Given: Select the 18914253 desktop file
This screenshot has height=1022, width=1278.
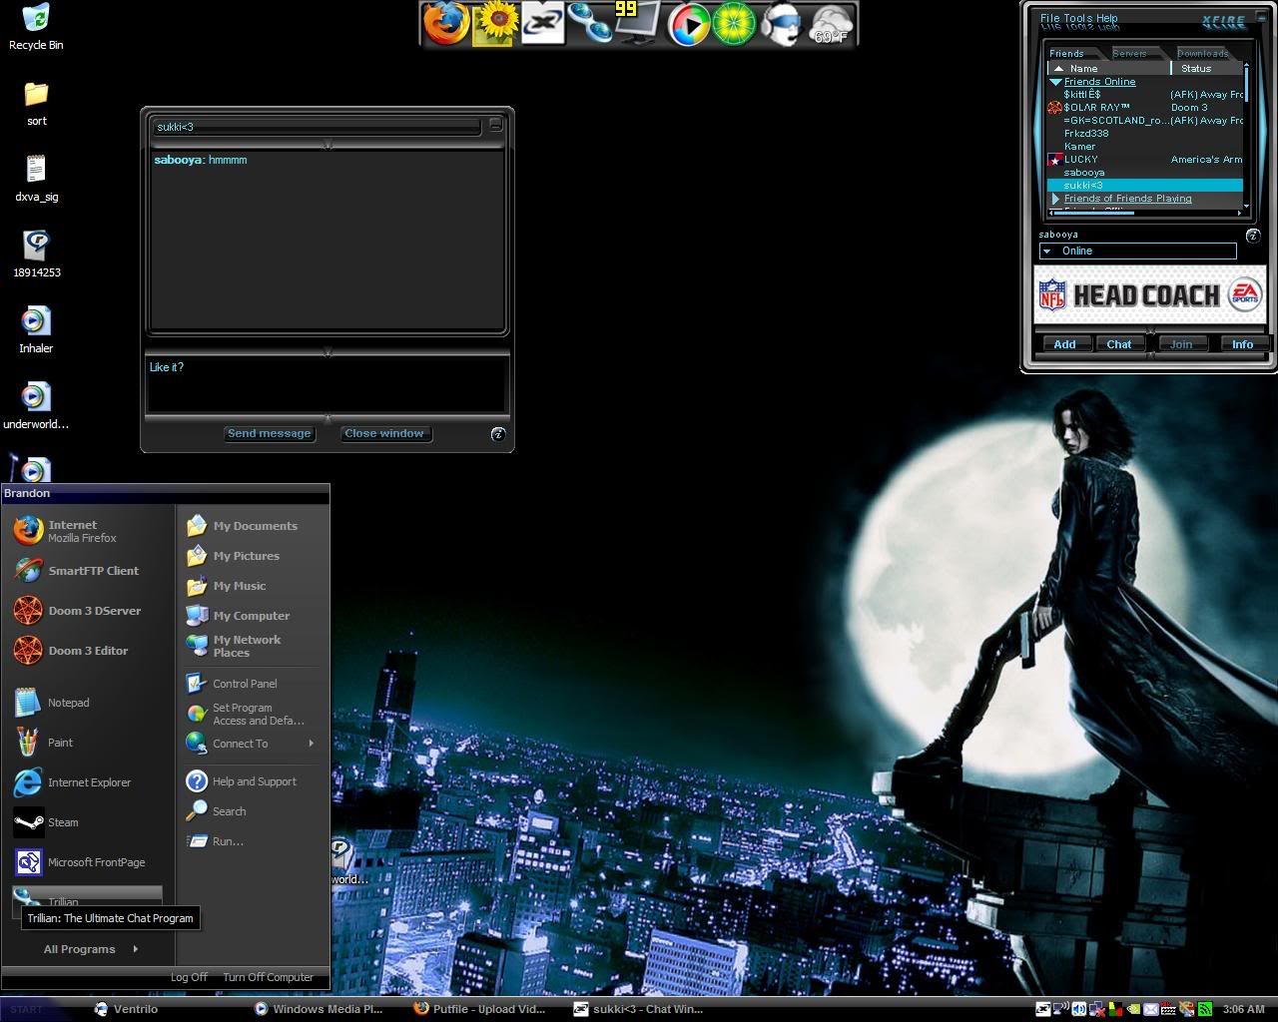Looking at the screenshot, I should click(x=36, y=255).
